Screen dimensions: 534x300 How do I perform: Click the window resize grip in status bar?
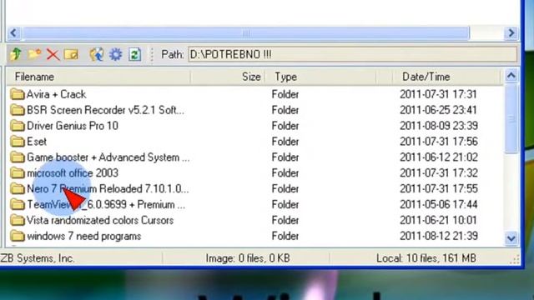[516, 260]
